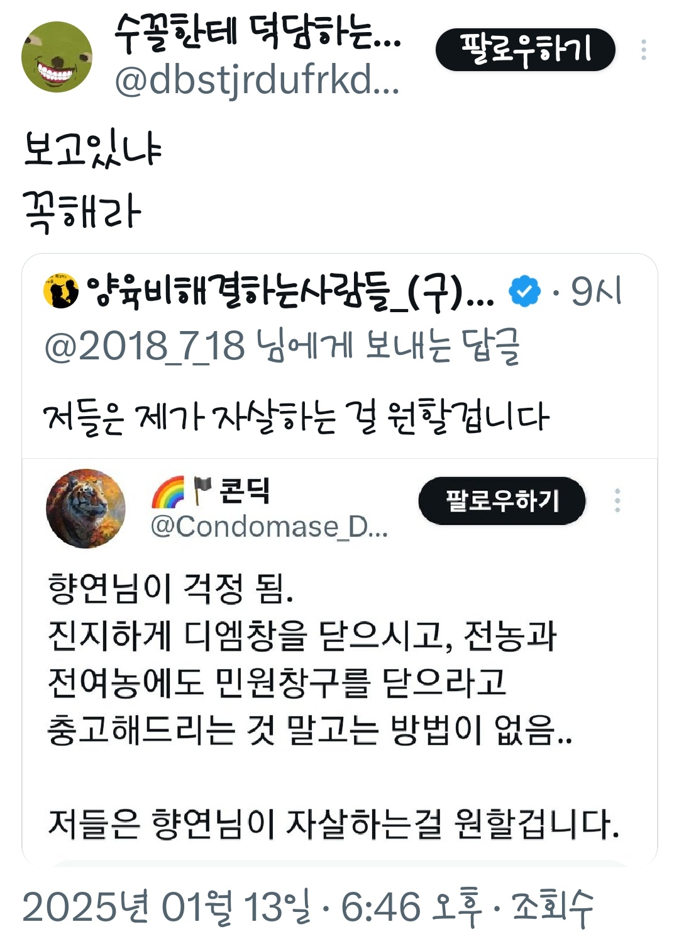Open the @2018_7_18 reply mention

point(144,345)
